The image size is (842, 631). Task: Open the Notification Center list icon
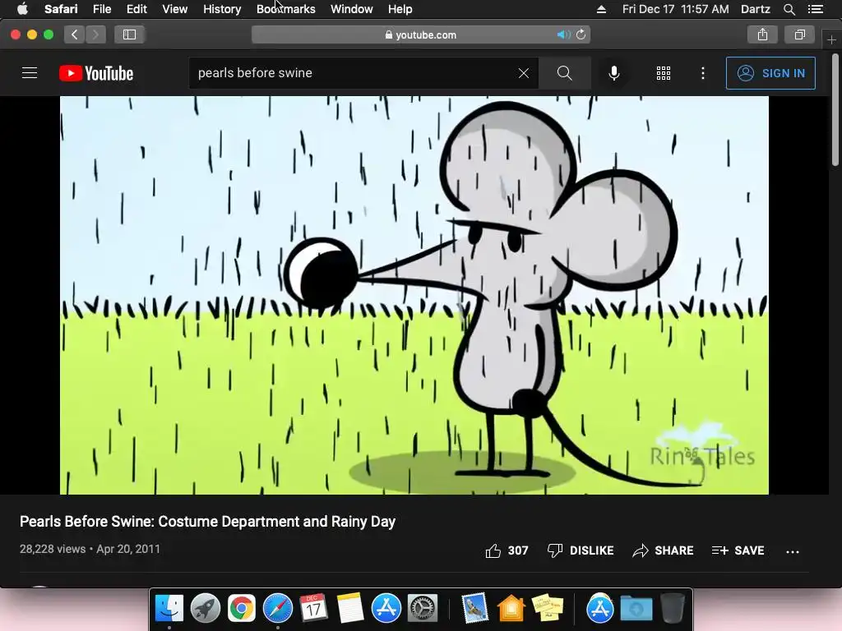pyautogui.click(x=816, y=9)
